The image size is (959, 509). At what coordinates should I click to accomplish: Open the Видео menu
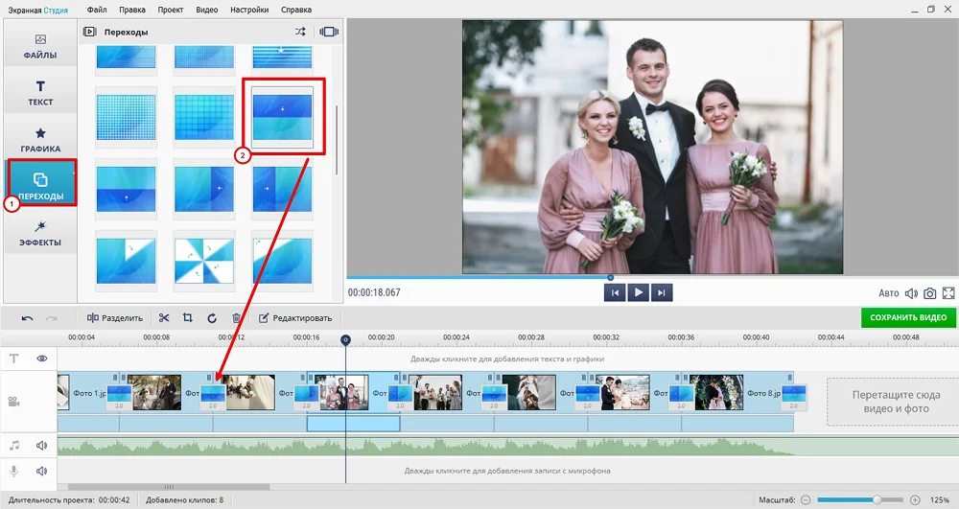click(x=206, y=10)
